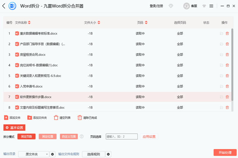
Task: Open 登录/注册 login link
Action: (156, 6)
